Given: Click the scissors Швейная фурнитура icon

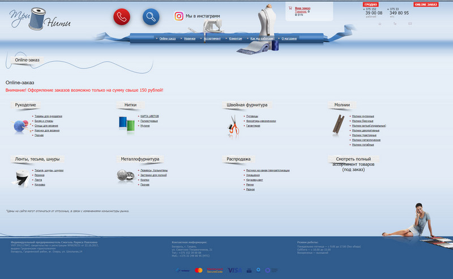Looking at the screenshot, I should coord(233,125).
